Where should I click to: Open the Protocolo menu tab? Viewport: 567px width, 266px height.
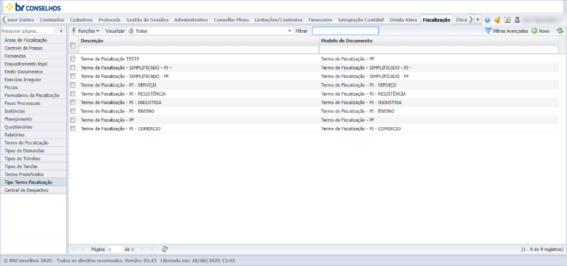coord(109,20)
